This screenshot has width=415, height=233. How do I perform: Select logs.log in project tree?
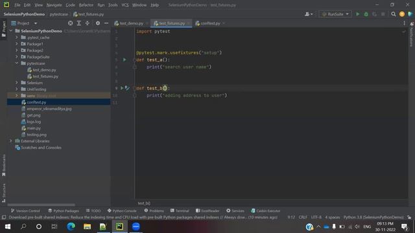(x=31, y=122)
